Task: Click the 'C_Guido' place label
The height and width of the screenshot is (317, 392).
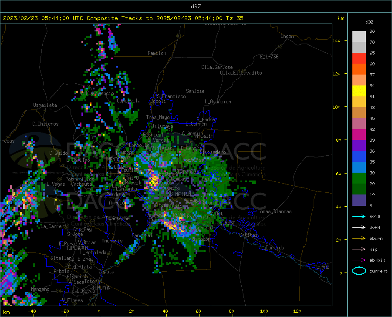Action: [x=58, y=153]
